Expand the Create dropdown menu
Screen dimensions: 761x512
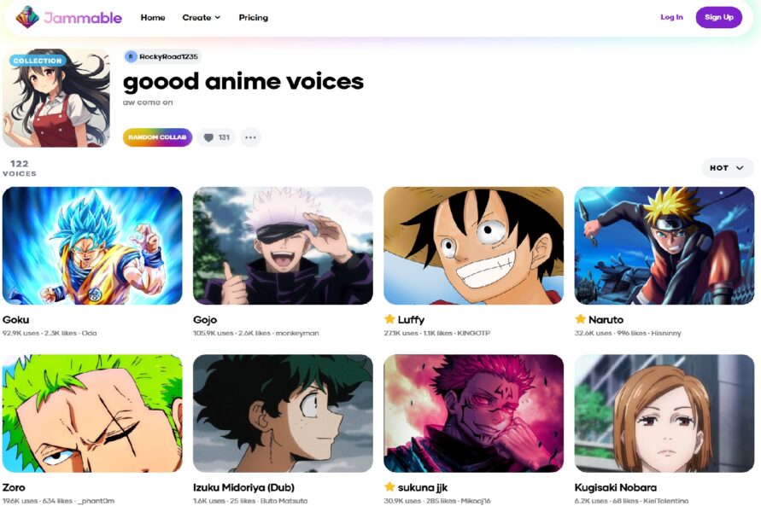201,17
